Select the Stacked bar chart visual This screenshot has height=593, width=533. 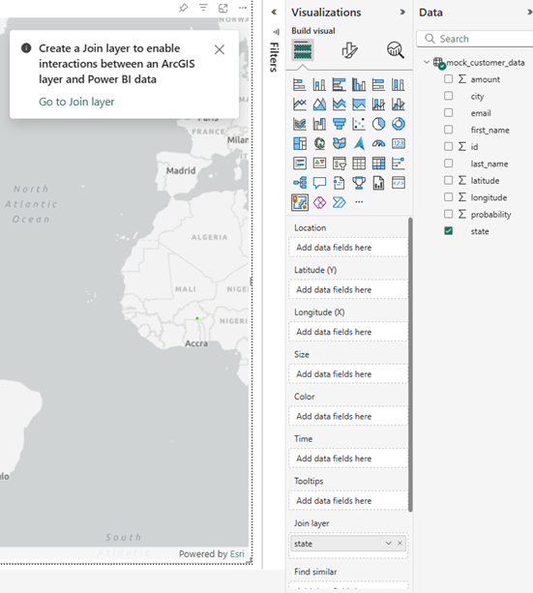(300, 84)
